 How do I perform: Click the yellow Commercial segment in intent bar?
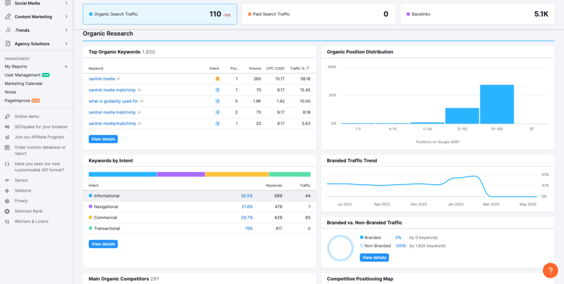pos(237,174)
